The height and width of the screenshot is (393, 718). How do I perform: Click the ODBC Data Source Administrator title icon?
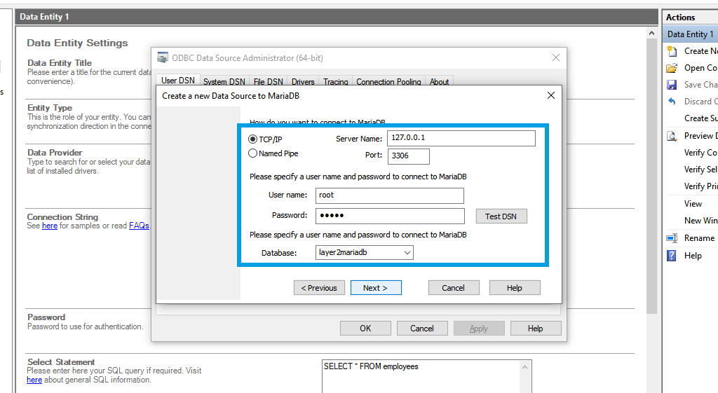point(163,58)
